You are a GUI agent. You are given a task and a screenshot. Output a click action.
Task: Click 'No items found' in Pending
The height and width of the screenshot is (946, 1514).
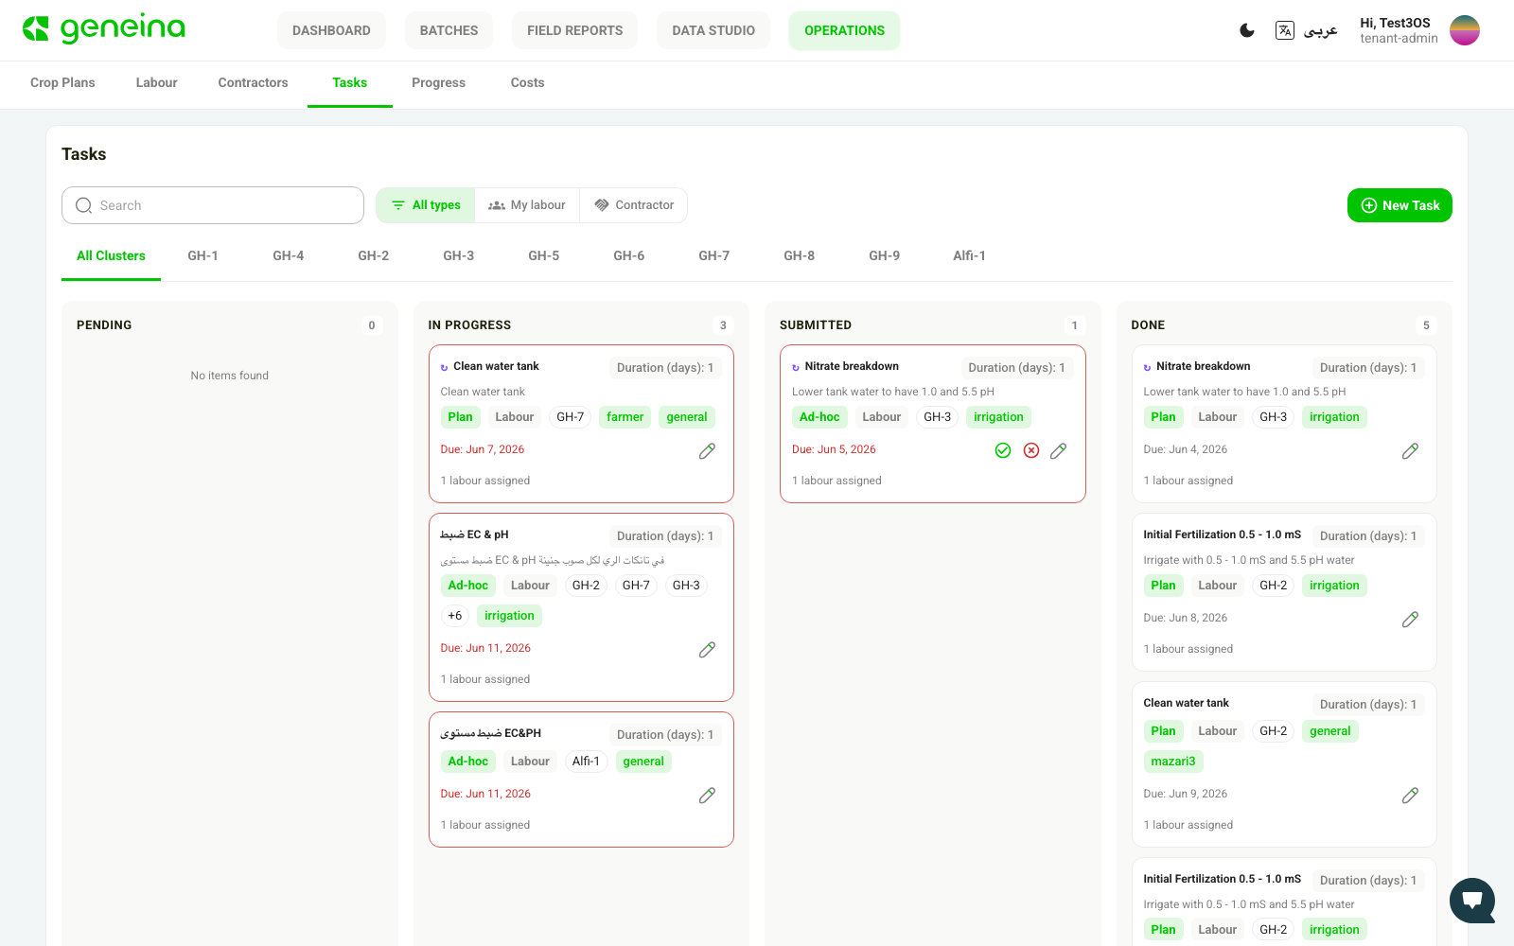coord(230,376)
